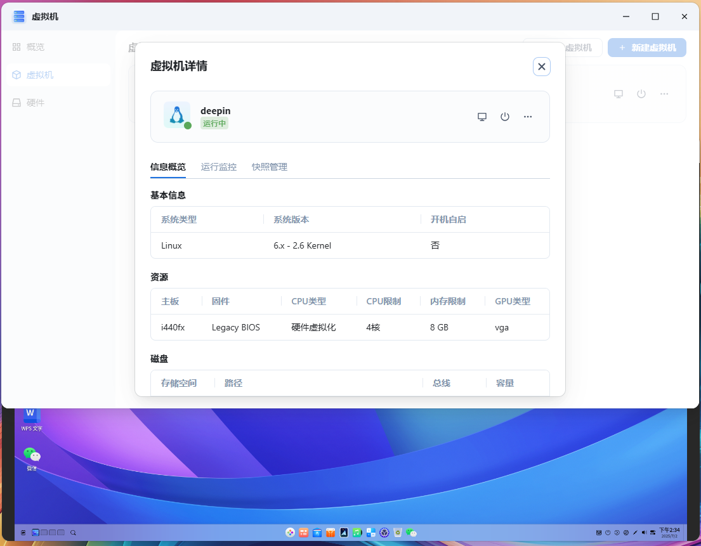Open the trash bin in the dock
This screenshot has height=546, width=701.
(x=398, y=533)
